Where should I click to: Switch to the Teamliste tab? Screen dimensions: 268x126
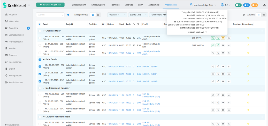pos(115,5)
